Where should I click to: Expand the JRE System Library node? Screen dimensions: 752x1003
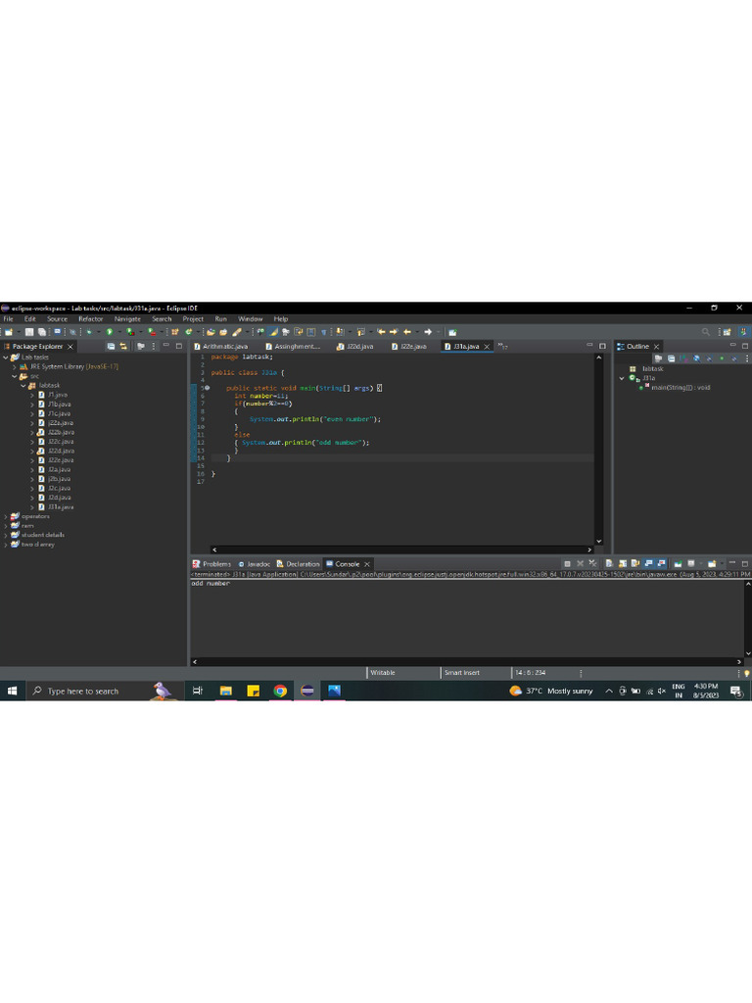(x=14, y=366)
